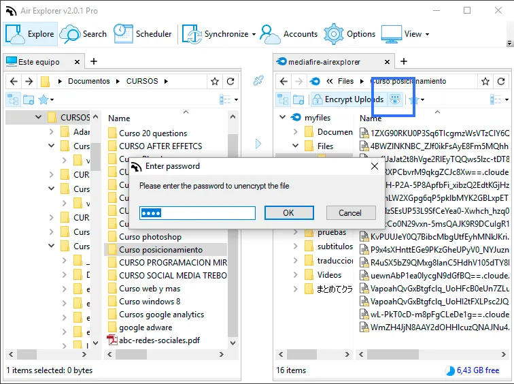Expand the pruebas folder tree node
This screenshot has width=514, height=384.
click(x=295, y=232)
